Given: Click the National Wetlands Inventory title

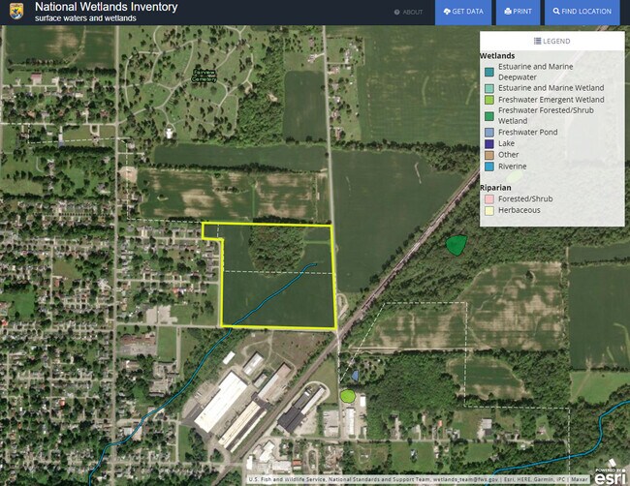Looking at the screenshot, I should (x=106, y=7).
